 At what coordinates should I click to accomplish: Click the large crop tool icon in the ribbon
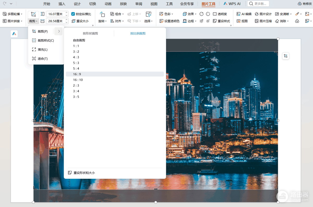point(33,14)
